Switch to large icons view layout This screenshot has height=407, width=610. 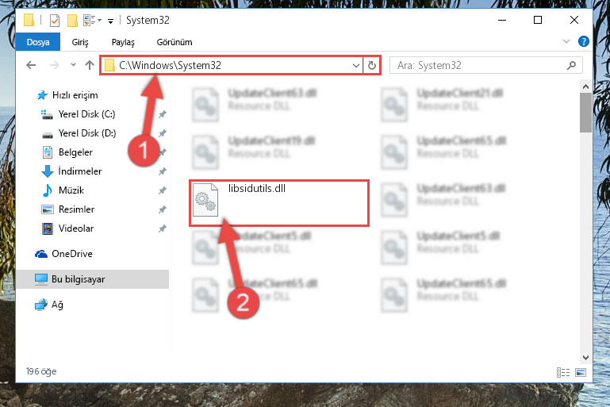pyautogui.click(x=581, y=372)
